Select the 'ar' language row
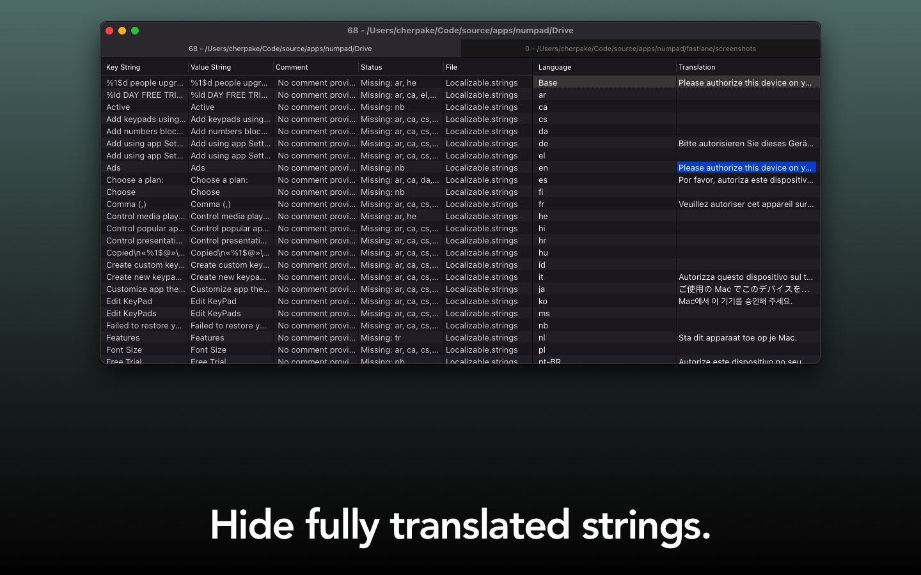The image size is (921, 575). (x=677, y=95)
